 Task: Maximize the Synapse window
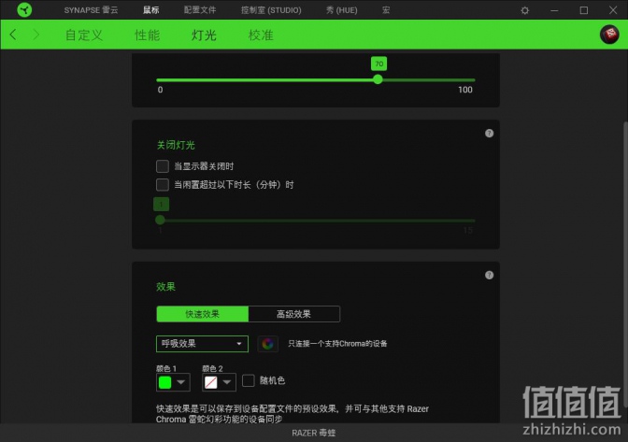click(584, 10)
